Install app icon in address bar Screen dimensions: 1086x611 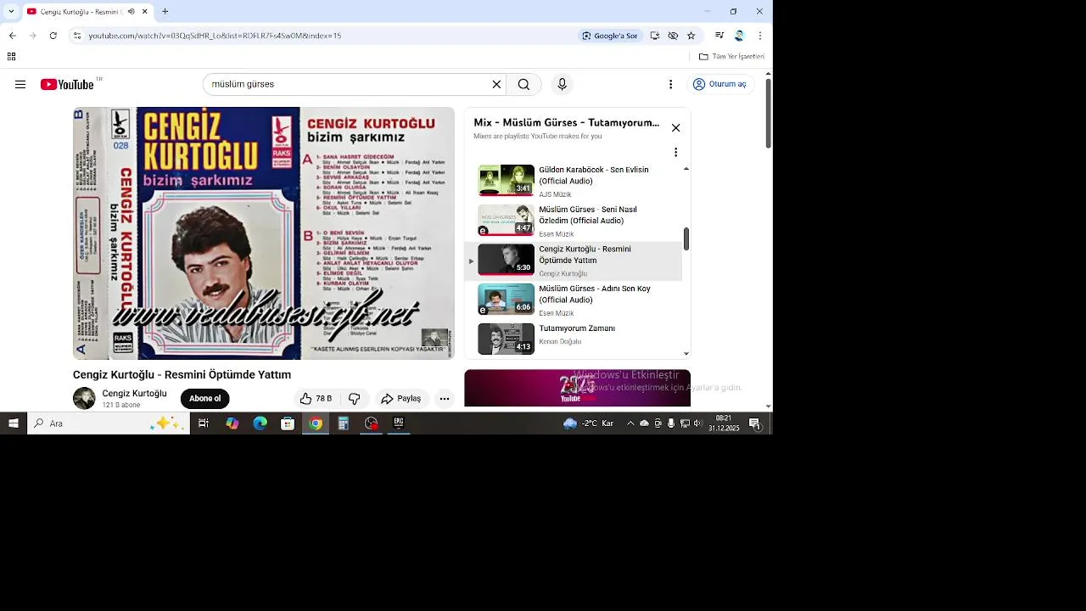[654, 36]
